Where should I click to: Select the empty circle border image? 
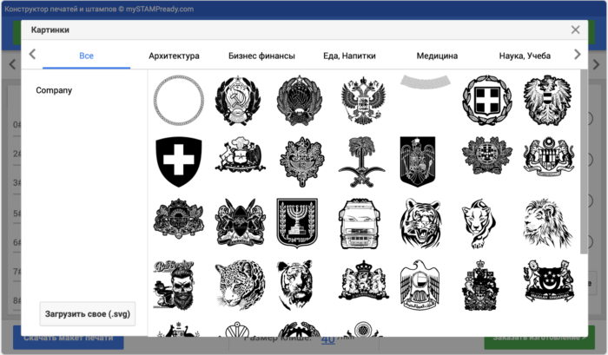click(178, 101)
